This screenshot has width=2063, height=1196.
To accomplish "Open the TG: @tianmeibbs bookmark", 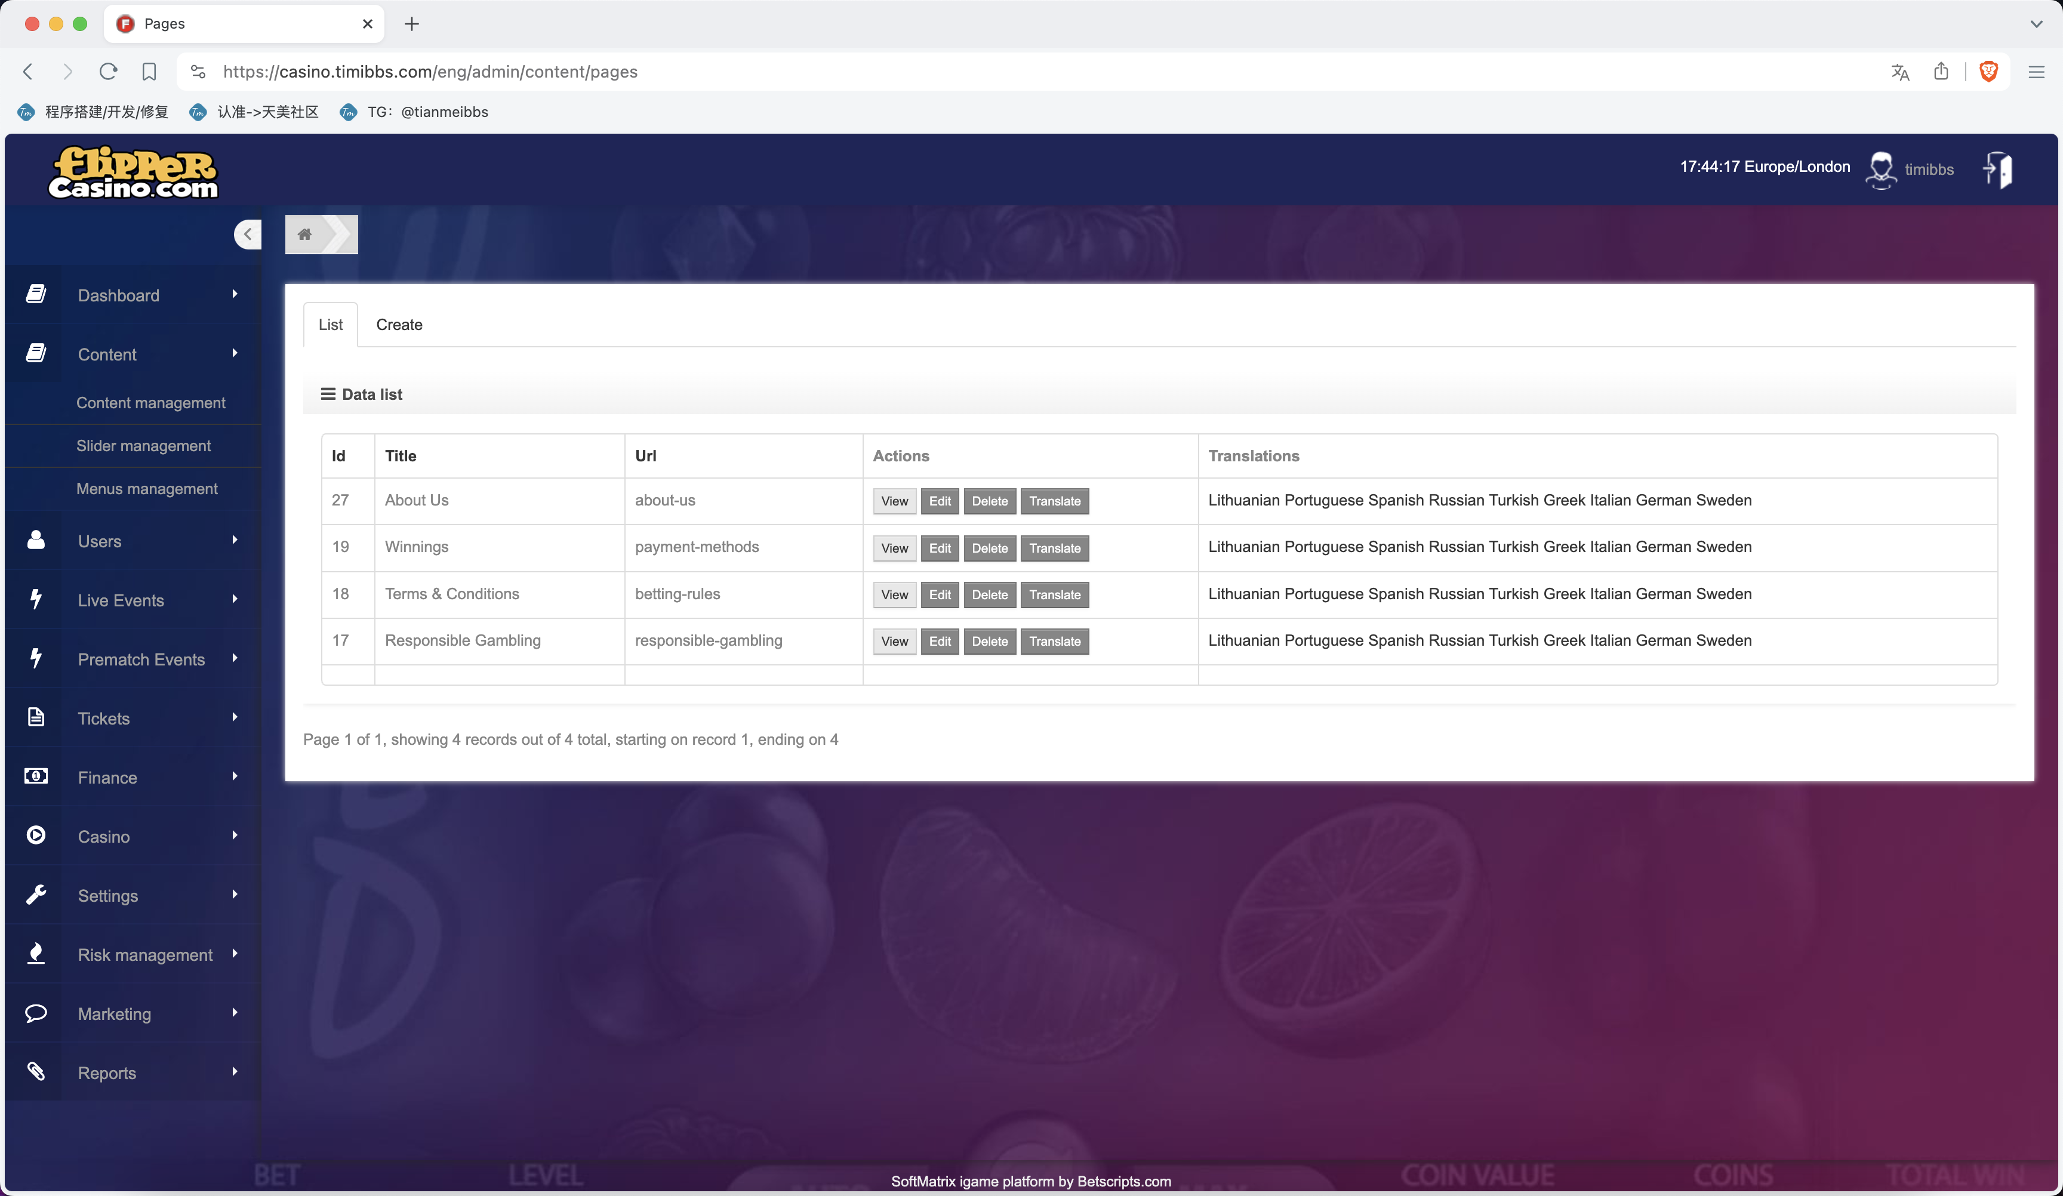I will click(414, 112).
